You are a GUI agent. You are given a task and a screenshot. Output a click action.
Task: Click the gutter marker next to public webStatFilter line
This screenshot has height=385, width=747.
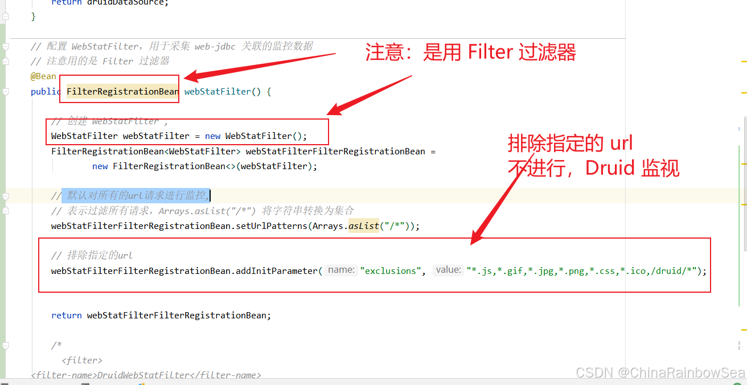click(6, 91)
